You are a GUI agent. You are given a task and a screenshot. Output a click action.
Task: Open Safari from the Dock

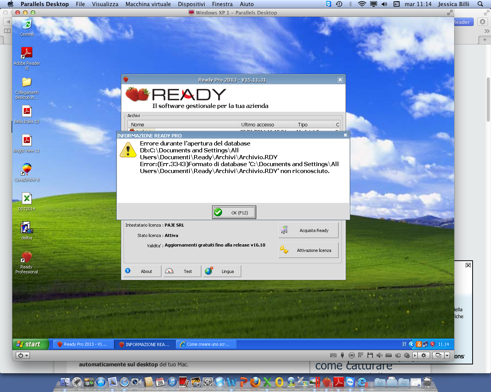point(125,382)
